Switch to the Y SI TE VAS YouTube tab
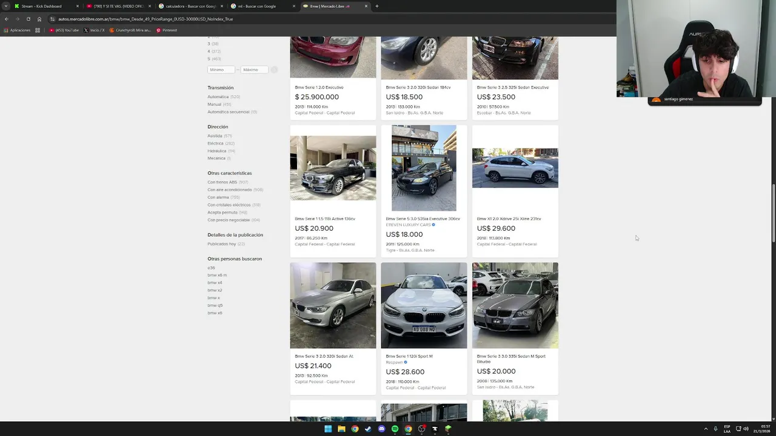This screenshot has height=436, width=776. coord(118,6)
